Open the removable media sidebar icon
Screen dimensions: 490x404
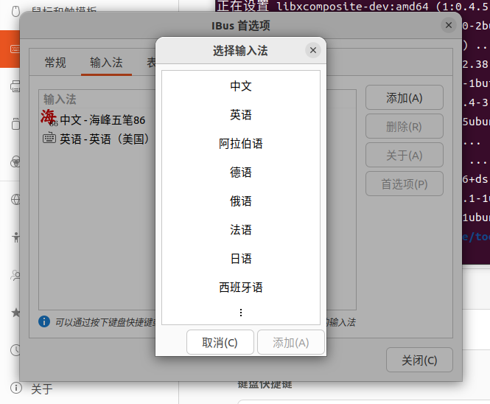click(x=15, y=124)
